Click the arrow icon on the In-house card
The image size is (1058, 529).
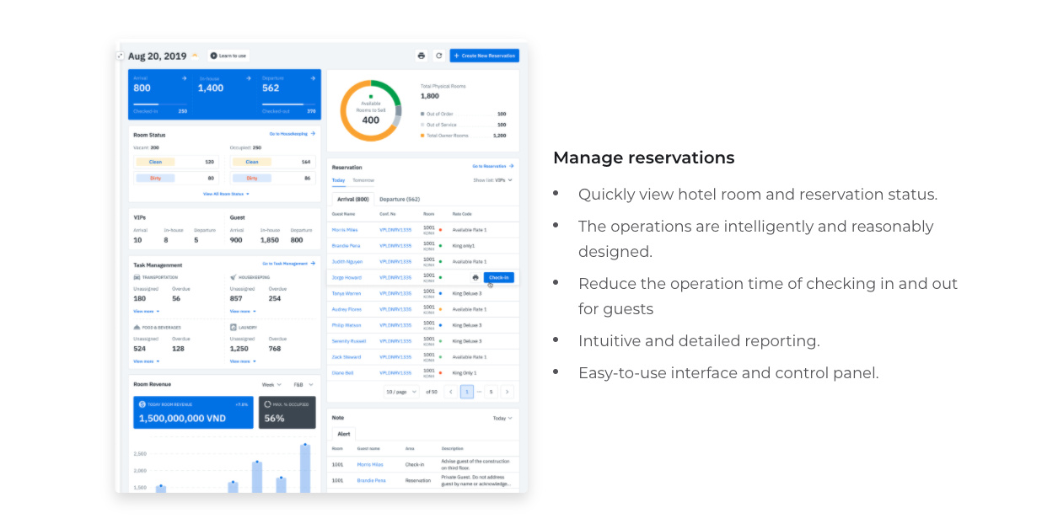point(249,77)
